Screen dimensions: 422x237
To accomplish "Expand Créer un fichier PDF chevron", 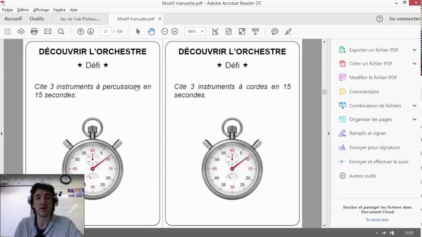I will click(414, 64).
